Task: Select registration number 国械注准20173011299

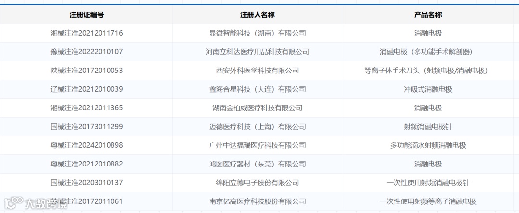Action: pos(86,127)
